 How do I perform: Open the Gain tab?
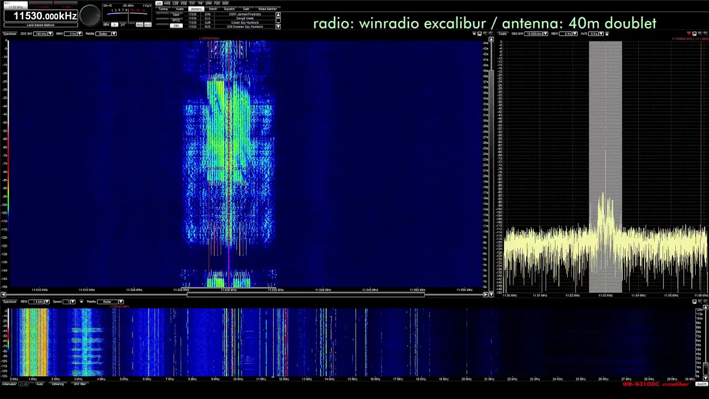[246, 9]
